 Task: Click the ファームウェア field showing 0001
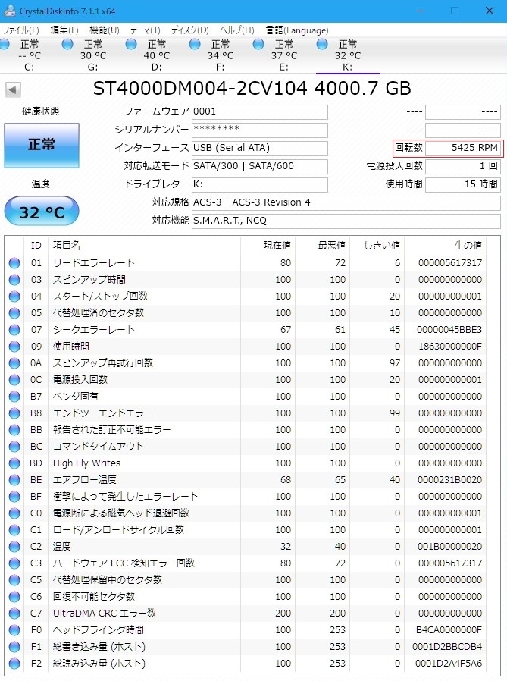[x=260, y=111]
